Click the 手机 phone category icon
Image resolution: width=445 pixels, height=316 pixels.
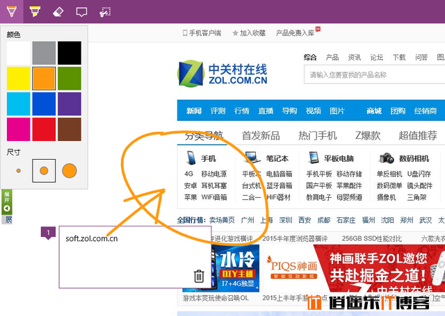pos(191,158)
